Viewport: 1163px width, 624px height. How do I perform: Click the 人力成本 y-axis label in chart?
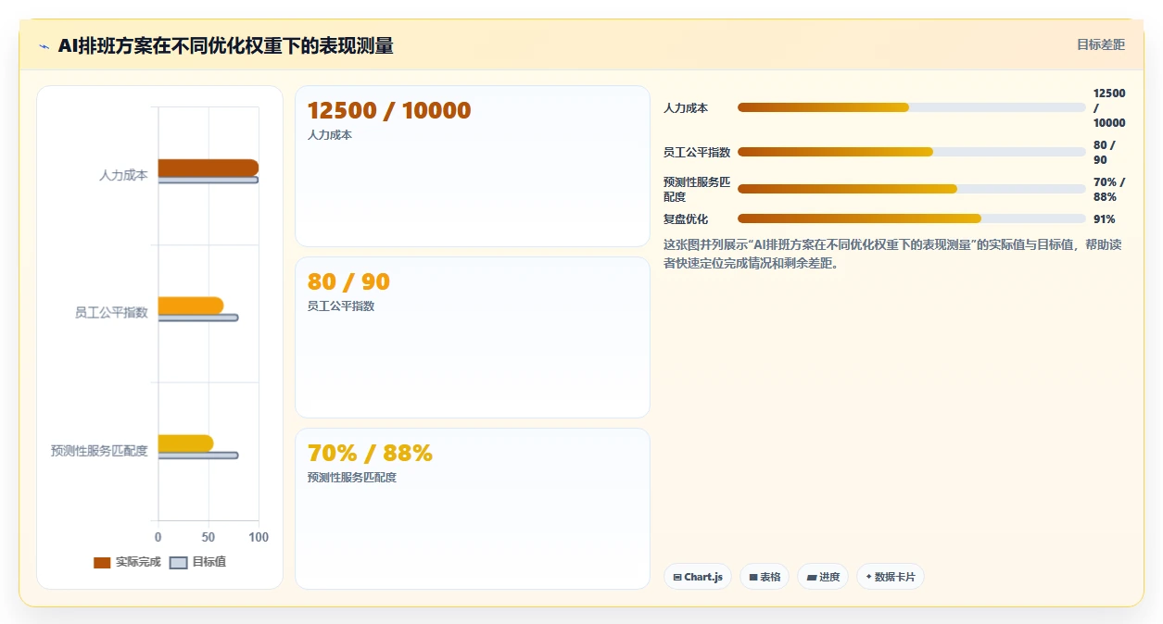pyautogui.click(x=124, y=175)
